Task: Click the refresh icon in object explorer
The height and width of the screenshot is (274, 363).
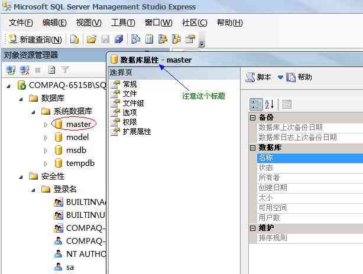Action: (x=51, y=70)
